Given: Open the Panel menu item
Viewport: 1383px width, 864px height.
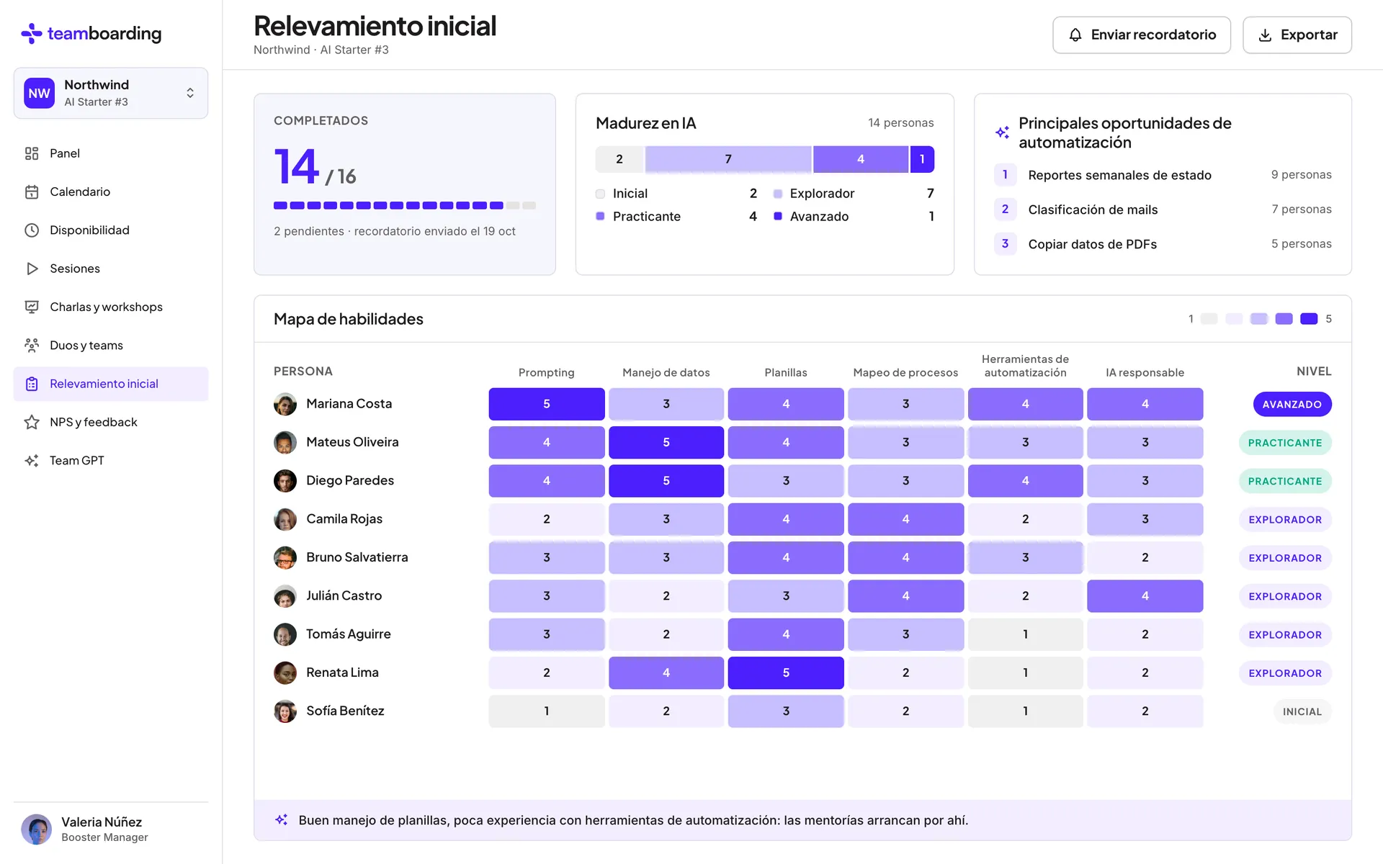Looking at the screenshot, I should [x=111, y=153].
